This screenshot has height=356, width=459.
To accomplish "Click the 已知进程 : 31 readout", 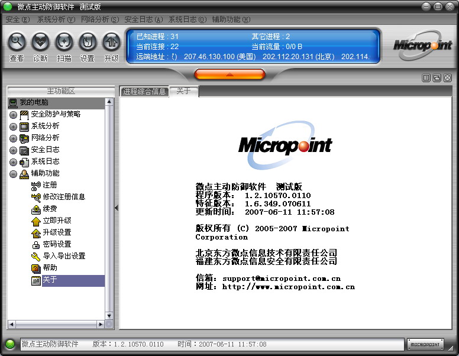I will point(157,37).
